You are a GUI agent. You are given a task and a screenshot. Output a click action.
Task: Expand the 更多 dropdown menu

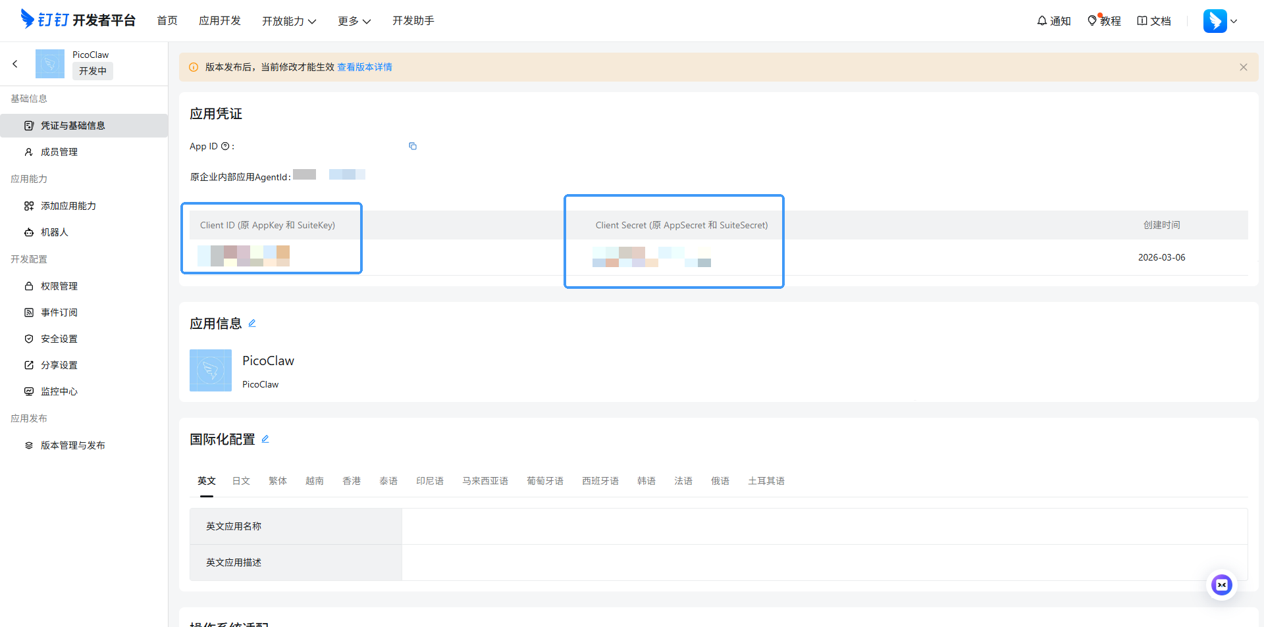point(354,21)
